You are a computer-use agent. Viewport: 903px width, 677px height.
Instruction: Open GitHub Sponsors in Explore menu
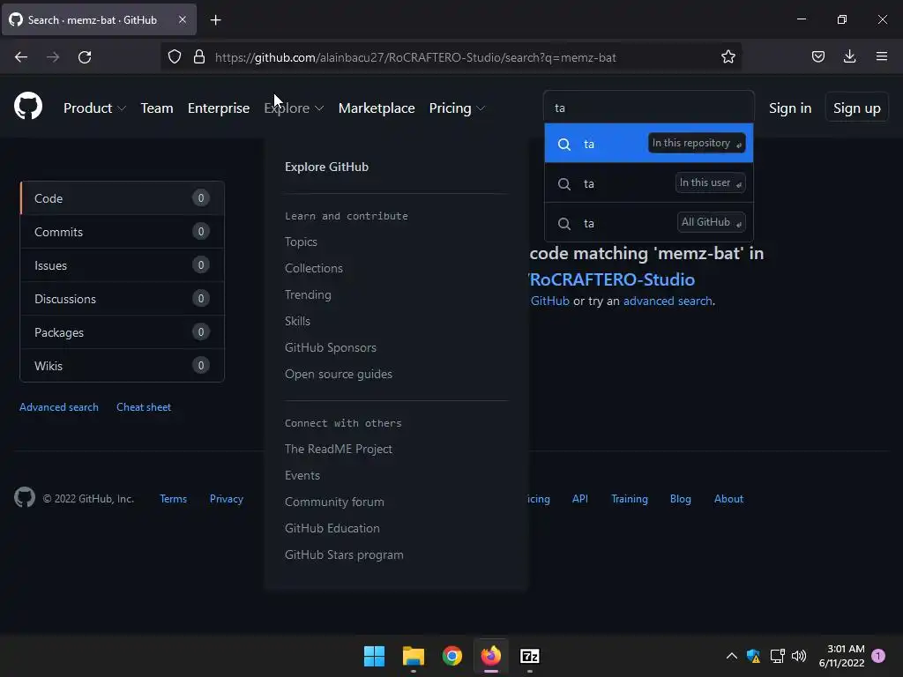point(330,347)
